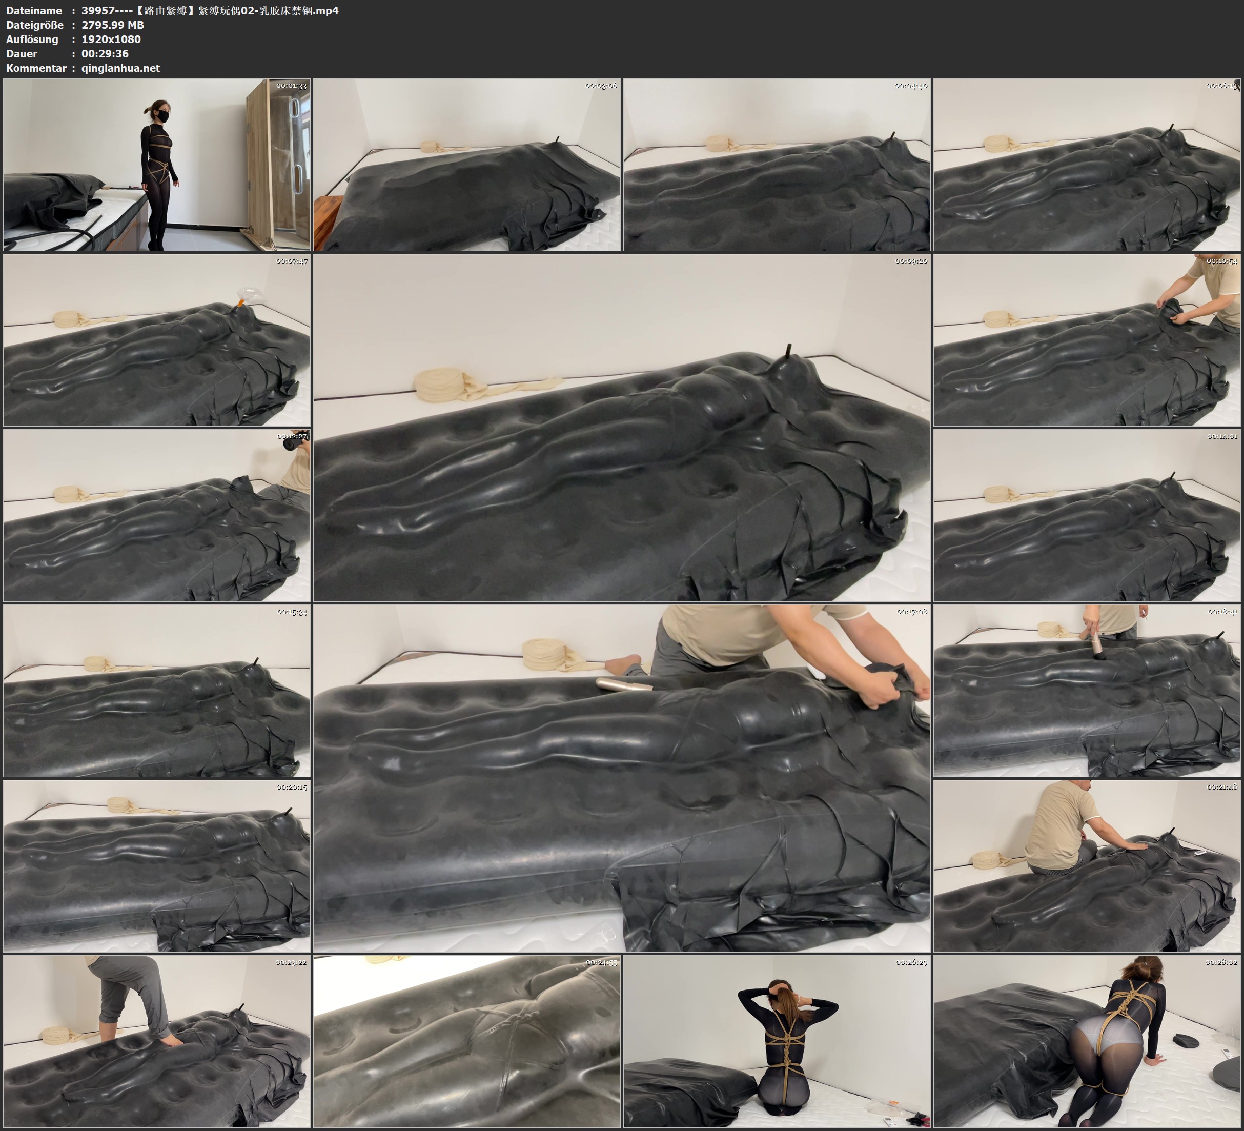Open the frame at timestamp 00:15:34

point(157,691)
